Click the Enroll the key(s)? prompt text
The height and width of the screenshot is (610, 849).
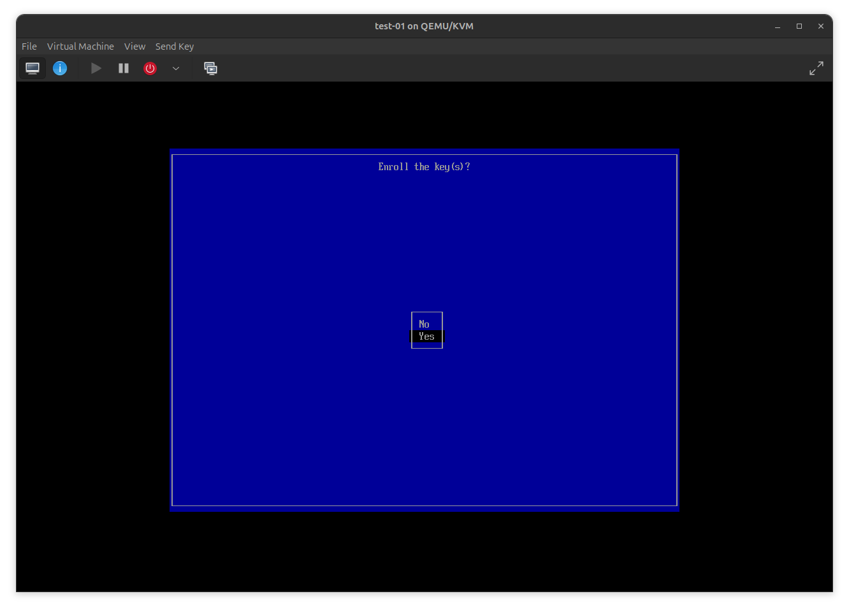424,166
